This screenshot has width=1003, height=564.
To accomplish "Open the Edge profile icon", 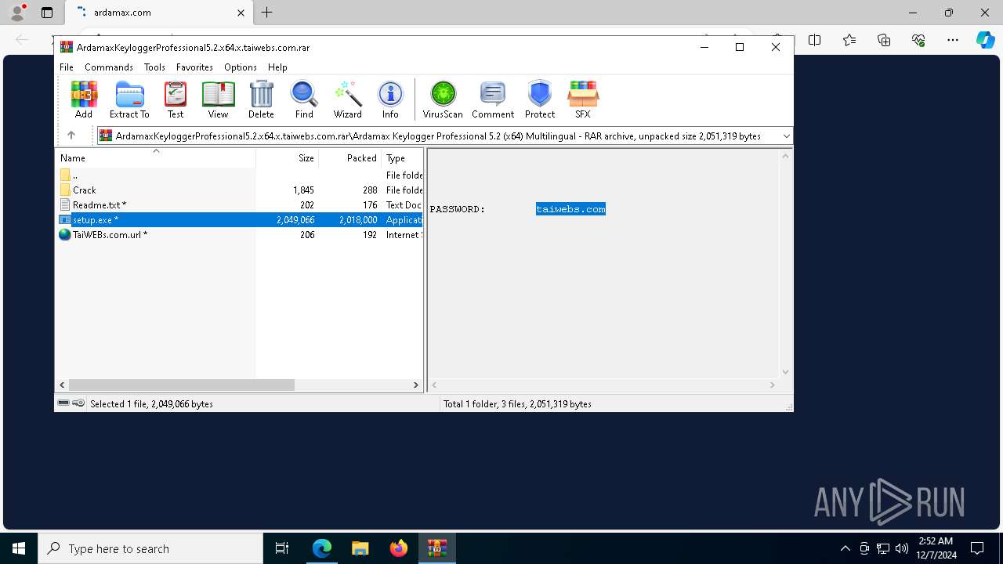I will point(17,13).
